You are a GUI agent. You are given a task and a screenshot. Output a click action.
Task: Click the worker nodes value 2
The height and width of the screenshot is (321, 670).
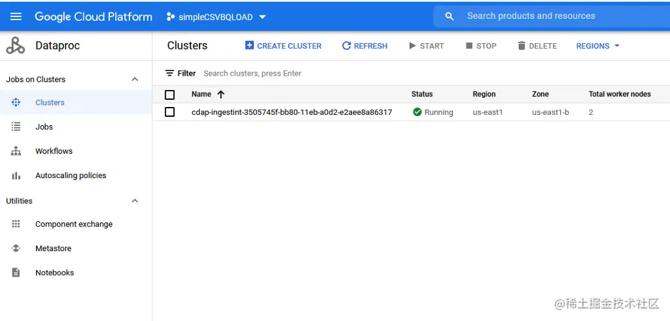[x=591, y=112]
